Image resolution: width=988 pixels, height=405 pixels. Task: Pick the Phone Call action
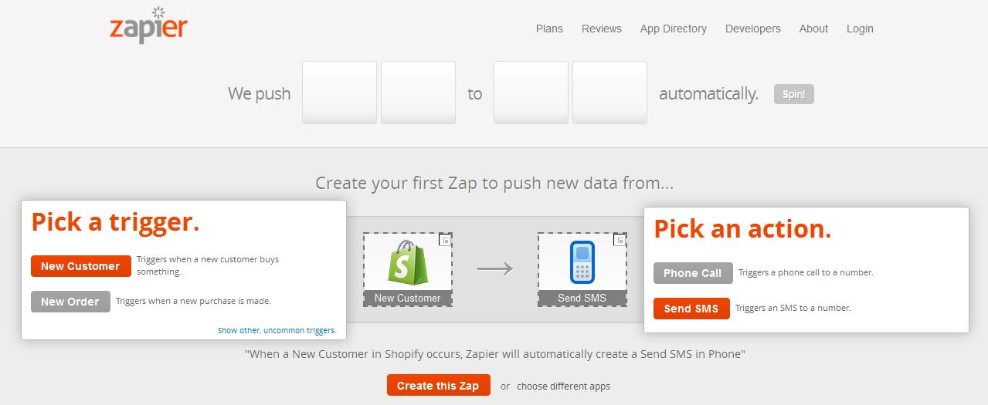[x=692, y=273]
